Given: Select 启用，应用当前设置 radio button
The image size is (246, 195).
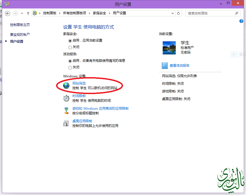Looking at the screenshot, I should point(70,41).
